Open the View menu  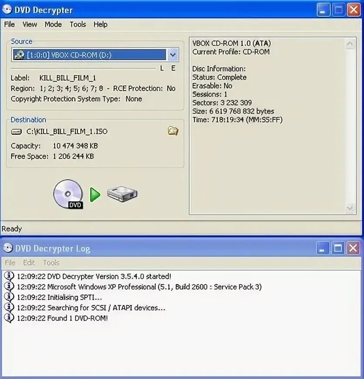(x=30, y=24)
